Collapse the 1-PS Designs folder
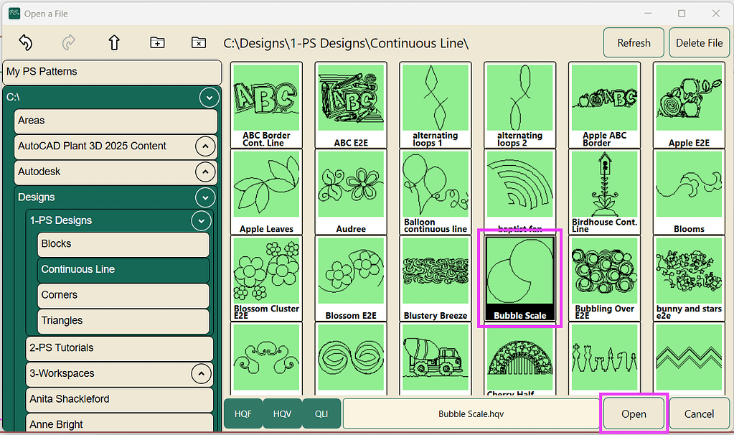The height and width of the screenshot is (435, 734). [x=202, y=221]
